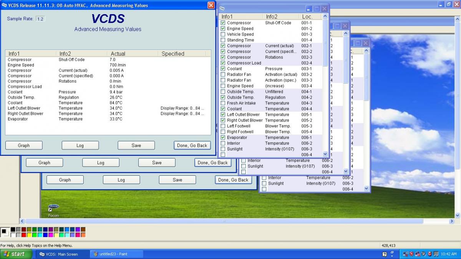Click the Sample Rate value field
The image size is (461, 259).
pyautogui.click(x=40, y=19)
